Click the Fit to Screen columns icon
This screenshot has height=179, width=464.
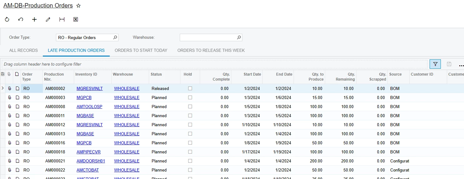(x=62, y=19)
